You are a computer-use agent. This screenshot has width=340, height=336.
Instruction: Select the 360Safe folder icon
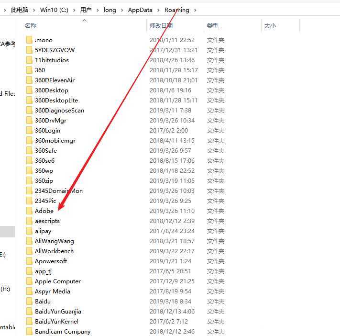tap(29, 150)
